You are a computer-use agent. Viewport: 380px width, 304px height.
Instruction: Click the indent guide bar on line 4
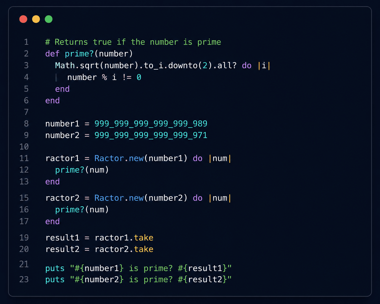tap(56, 77)
